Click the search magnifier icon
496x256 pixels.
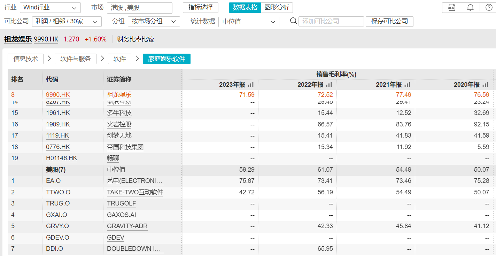click(293, 21)
